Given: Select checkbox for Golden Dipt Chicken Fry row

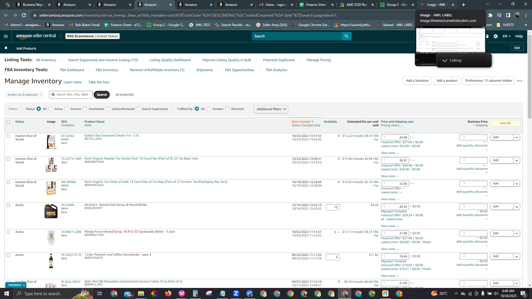Looking at the screenshot, I should (x=8, y=136).
